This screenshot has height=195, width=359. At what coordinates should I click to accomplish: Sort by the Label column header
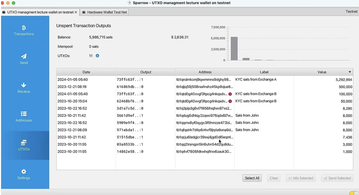click(264, 72)
